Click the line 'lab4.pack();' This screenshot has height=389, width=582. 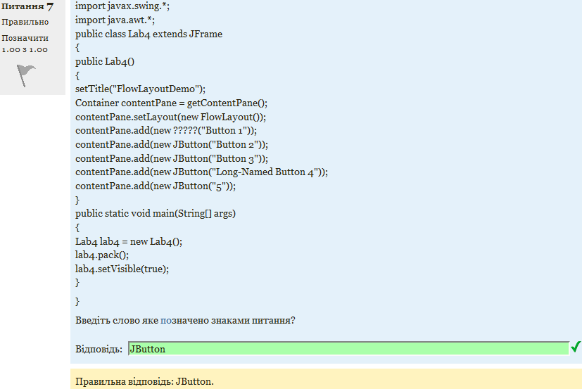(102, 255)
